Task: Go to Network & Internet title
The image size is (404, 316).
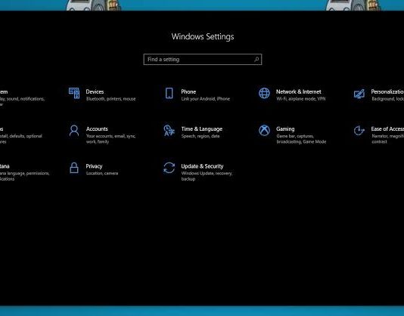Action: tap(299, 91)
